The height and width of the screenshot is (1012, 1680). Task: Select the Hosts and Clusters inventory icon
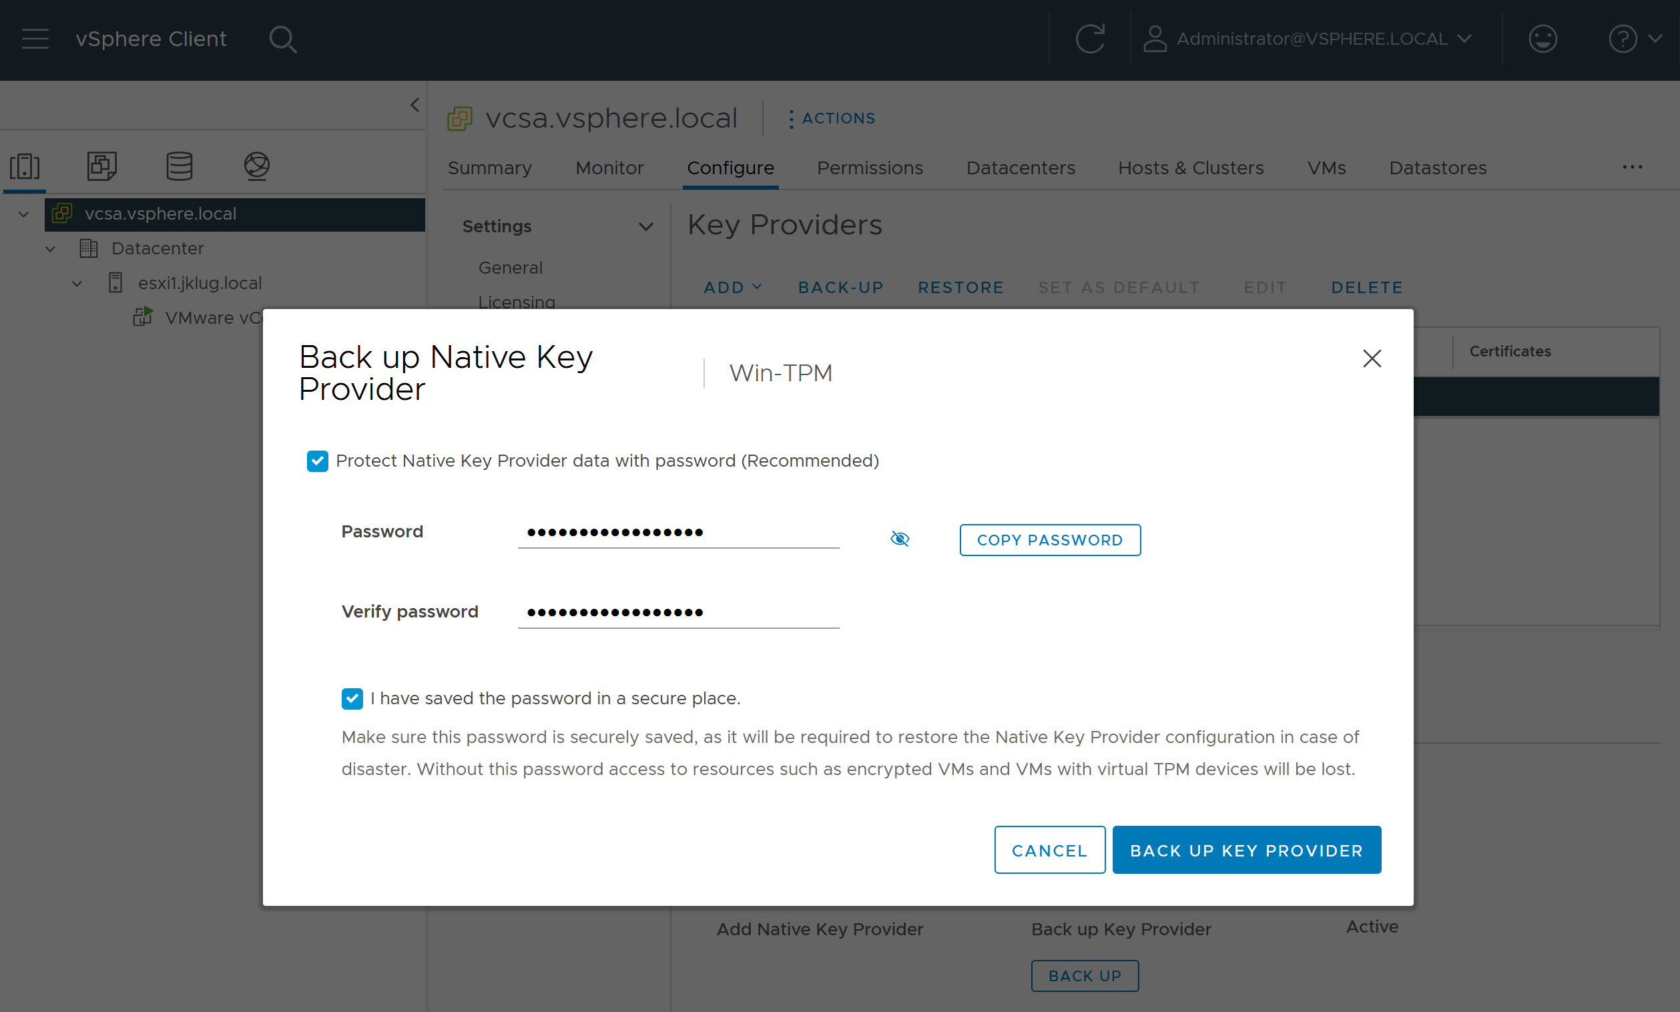click(x=25, y=166)
